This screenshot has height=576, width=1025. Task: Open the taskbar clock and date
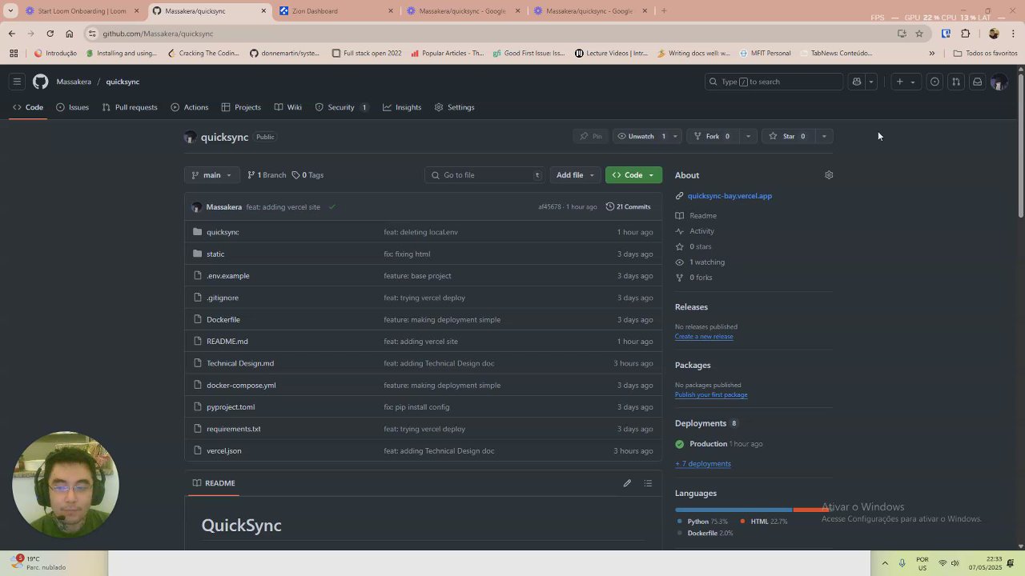pyautogui.click(x=985, y=563)
